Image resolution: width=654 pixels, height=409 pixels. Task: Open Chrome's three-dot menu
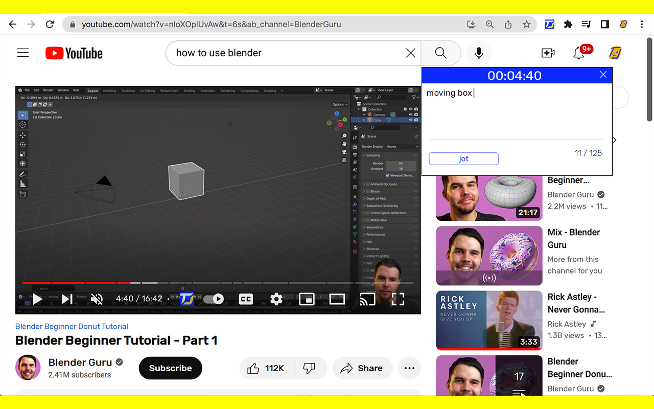642,24
